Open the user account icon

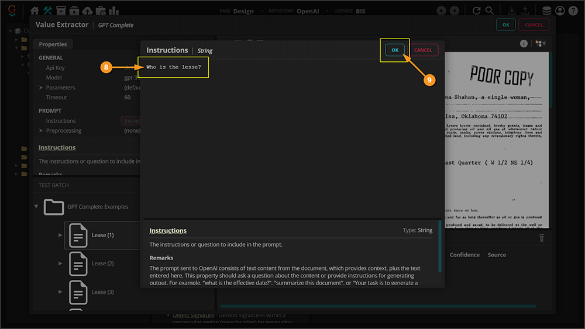560,11
